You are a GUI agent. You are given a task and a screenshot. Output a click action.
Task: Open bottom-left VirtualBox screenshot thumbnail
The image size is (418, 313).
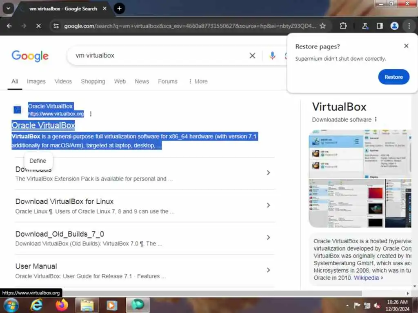[x=346, y=203]
